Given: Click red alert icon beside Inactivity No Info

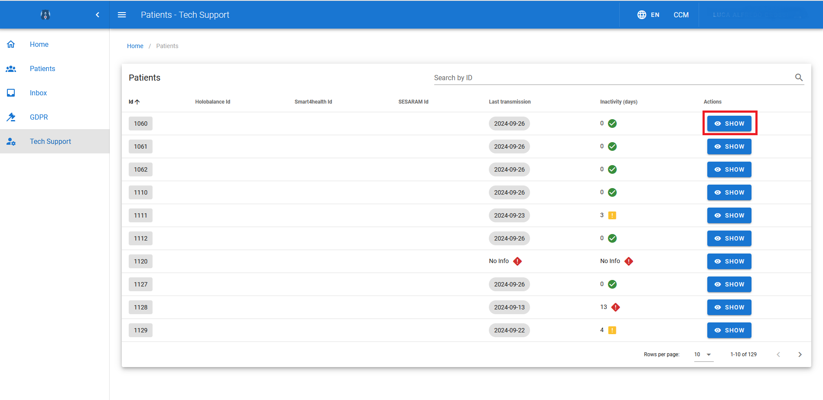Looking at the screenshot, I should click(x=629, y=261).
